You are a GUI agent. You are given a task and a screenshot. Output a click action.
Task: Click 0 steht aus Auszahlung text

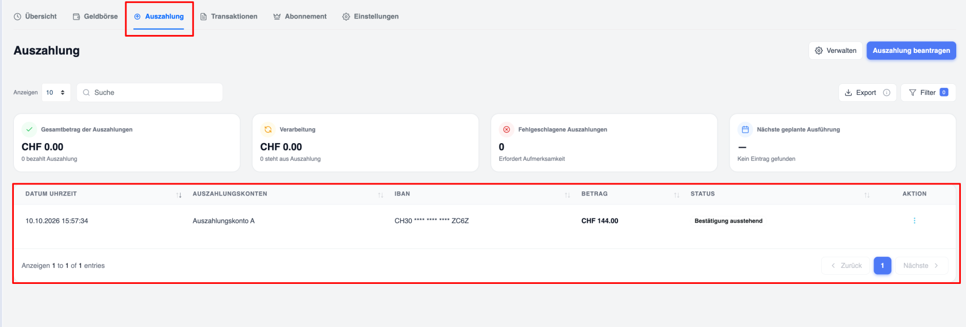[x=290, y=159]
